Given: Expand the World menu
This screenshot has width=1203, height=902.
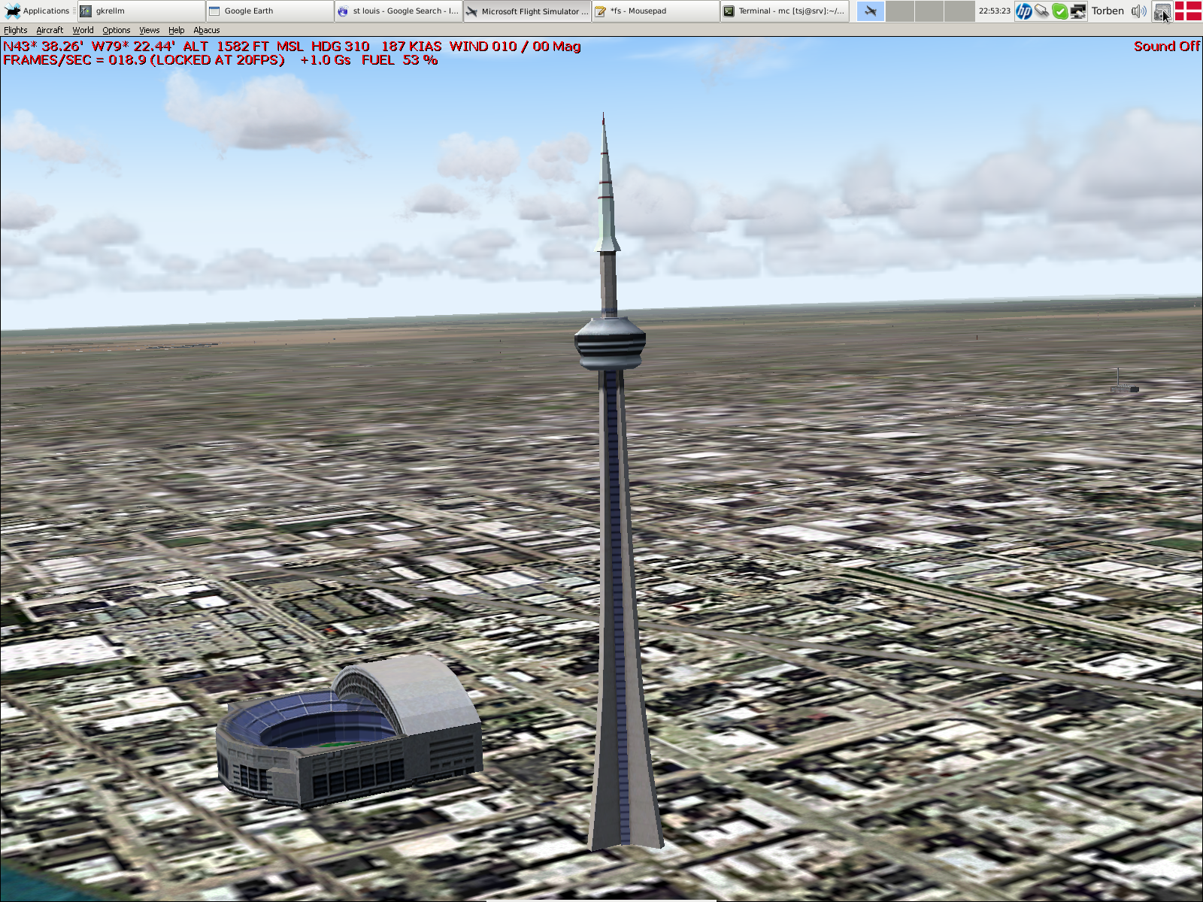Looking at the screenshot, I should tap(83, 30).
